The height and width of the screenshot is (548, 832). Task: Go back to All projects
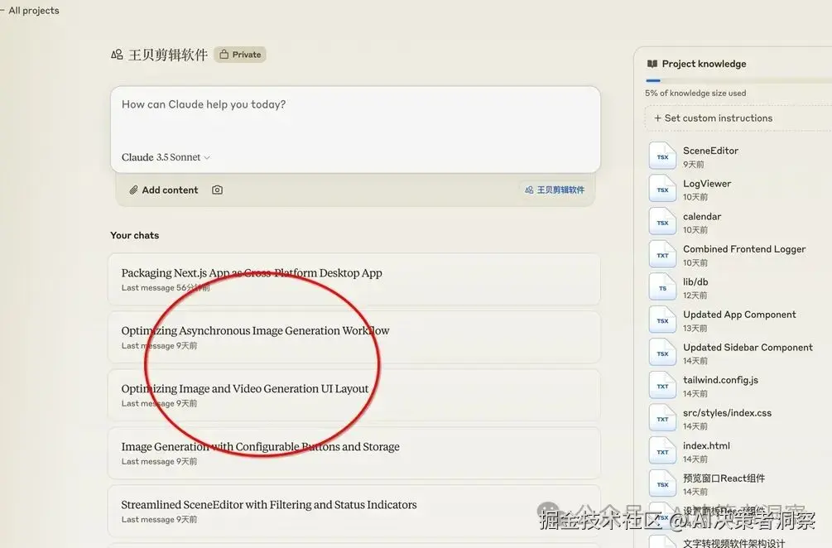click(x=31, y=11)
